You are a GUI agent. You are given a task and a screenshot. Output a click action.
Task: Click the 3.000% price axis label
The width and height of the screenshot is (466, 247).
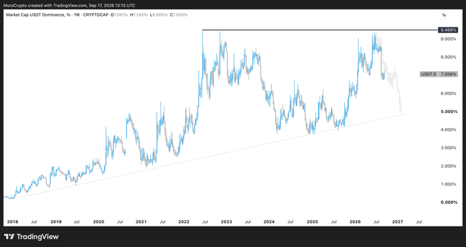(448, 148)
